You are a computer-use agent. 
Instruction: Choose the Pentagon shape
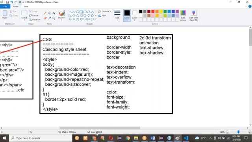[x=78, y=16]
